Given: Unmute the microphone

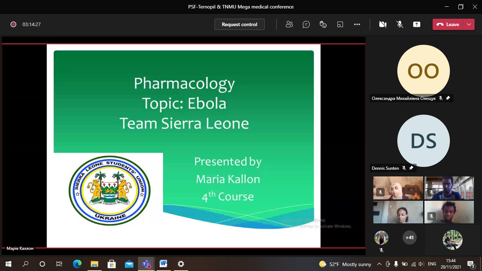Looking at the screenshot, I should pos(399,24).
